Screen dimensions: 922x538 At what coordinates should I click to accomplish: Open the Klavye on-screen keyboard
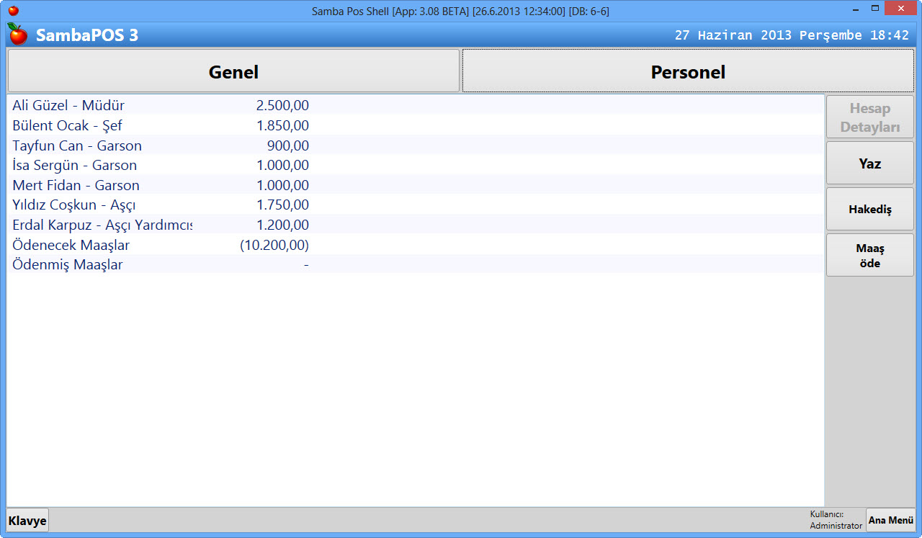(x=27, y=521)
